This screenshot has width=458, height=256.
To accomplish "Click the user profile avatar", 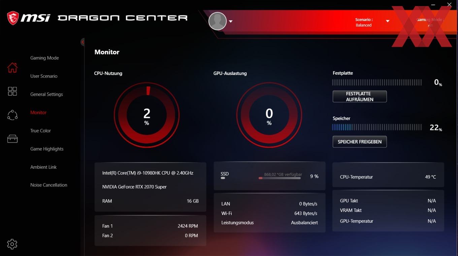I will click(x=217, y=21).
